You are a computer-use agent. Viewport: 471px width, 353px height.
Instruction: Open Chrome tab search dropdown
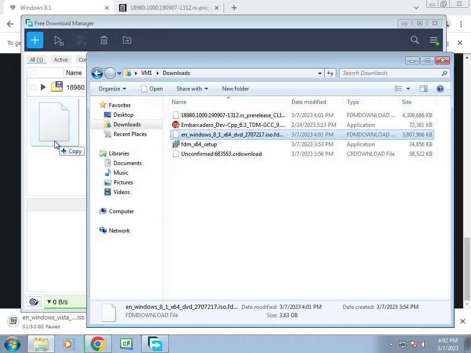tap(416, 8)
